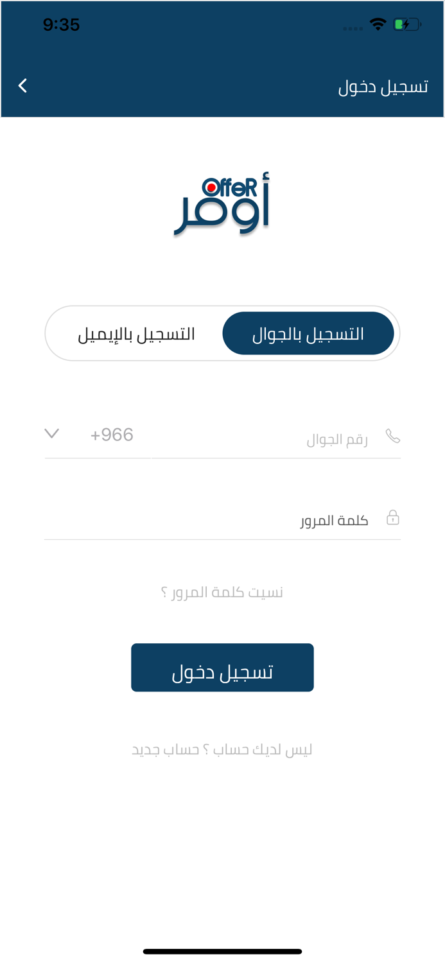Image resolution: width=445 pixels, height=963 pixels.
Task: Switch to التسجيل بالإيميل registration method
Action: click(x=137, y=333)
